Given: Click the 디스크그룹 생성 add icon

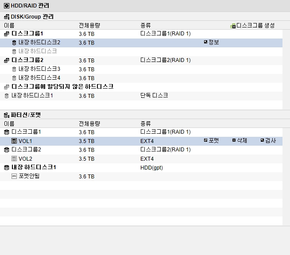Looking at the screenshot, I should pyautogui.click(x=233, y=26).
